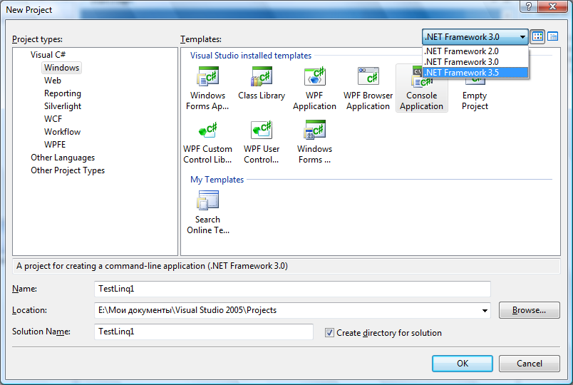Screen dimensions: 573x385
Task: Select .NET Framework 3.5 from the list
Action: tap(475, 73)
